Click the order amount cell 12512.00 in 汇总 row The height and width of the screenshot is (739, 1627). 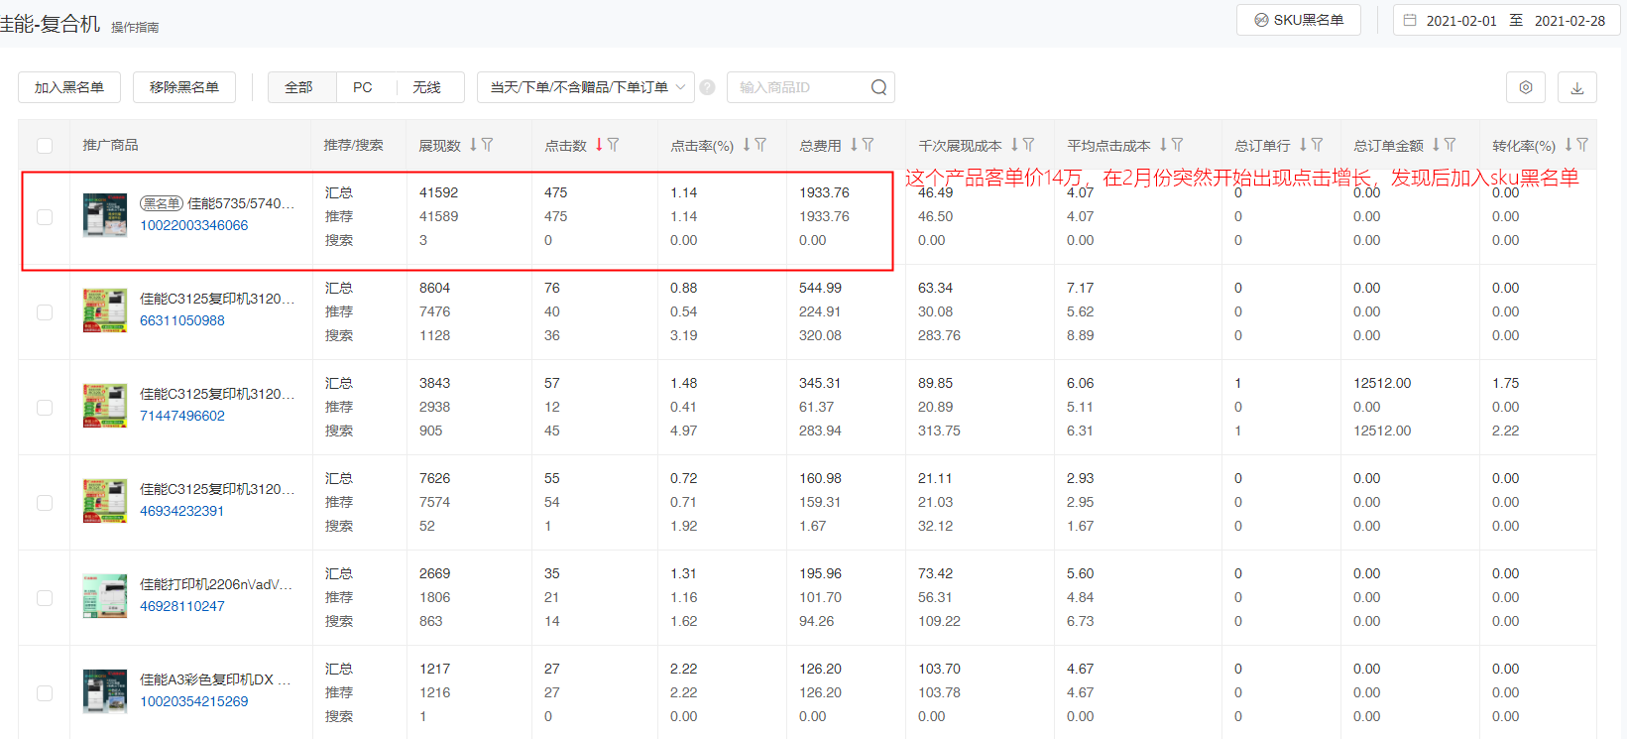coord(1382,383)
